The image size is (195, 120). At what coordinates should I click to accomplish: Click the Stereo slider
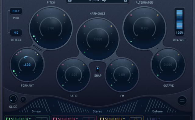(x=97, y=106)
